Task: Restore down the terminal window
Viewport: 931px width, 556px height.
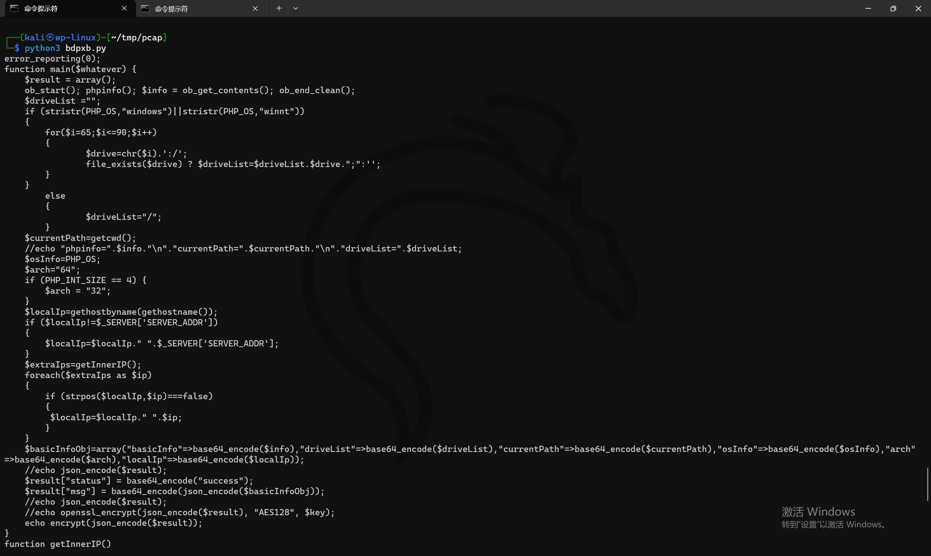Action: click(x=893, y=8)
